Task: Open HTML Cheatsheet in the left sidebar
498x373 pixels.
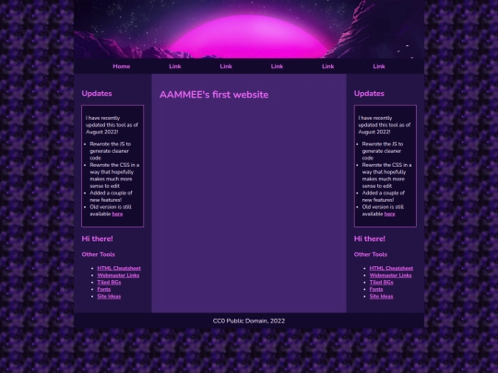Action: pyautogui.click(x=119, y=268)
